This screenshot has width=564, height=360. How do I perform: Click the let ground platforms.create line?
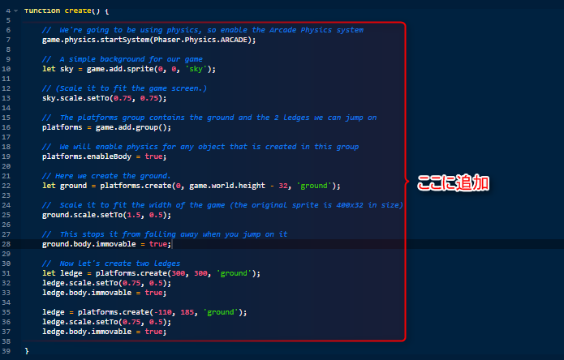point(191,186)
